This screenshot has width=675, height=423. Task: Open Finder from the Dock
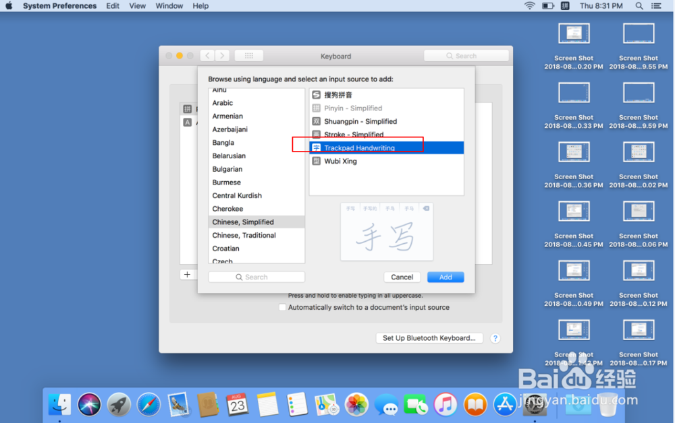[x=59, y=404]
